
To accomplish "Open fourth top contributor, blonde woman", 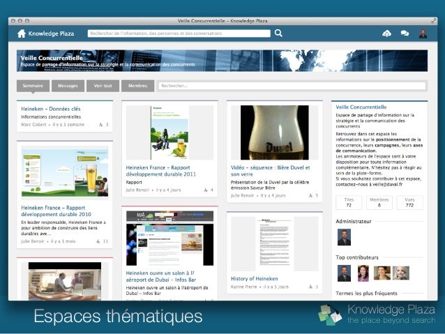I will click(401, 273).
